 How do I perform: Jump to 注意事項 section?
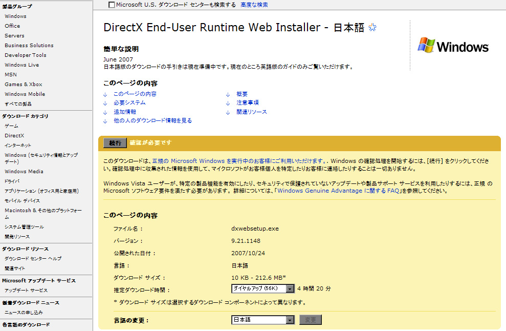coord(248,103)
